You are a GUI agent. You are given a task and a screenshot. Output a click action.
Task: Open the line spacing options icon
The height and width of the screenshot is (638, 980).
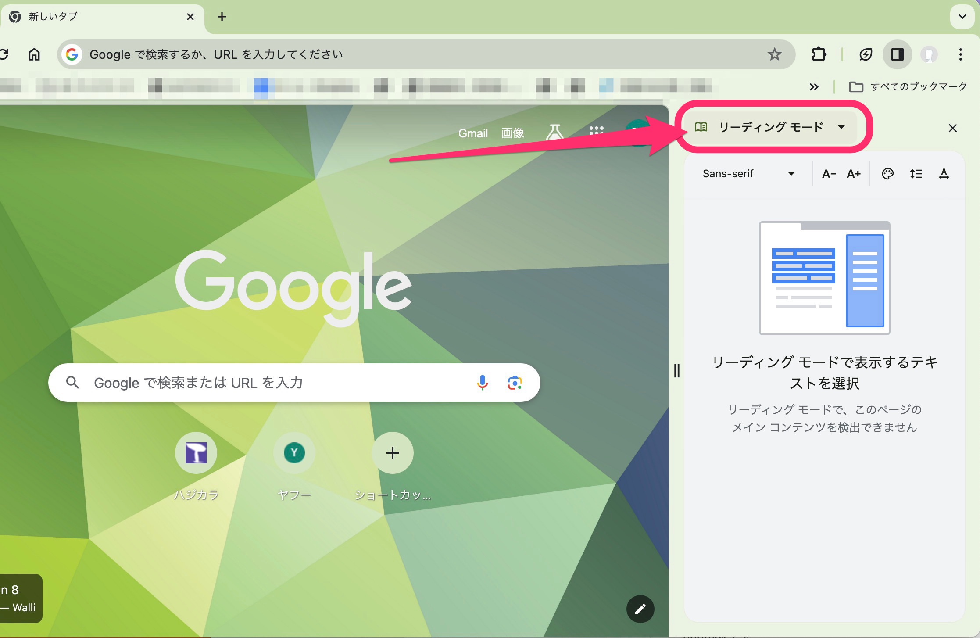coord(916,174)
